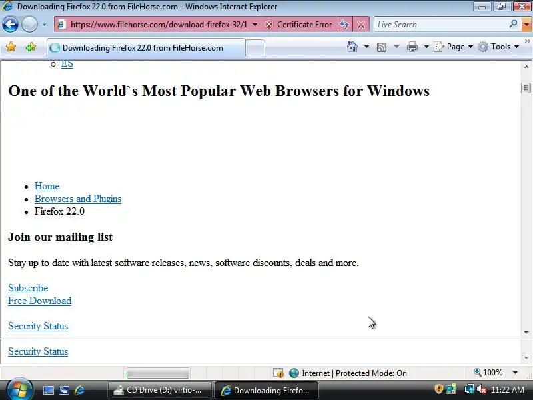Click the Live Search magnifier icon

513,24
